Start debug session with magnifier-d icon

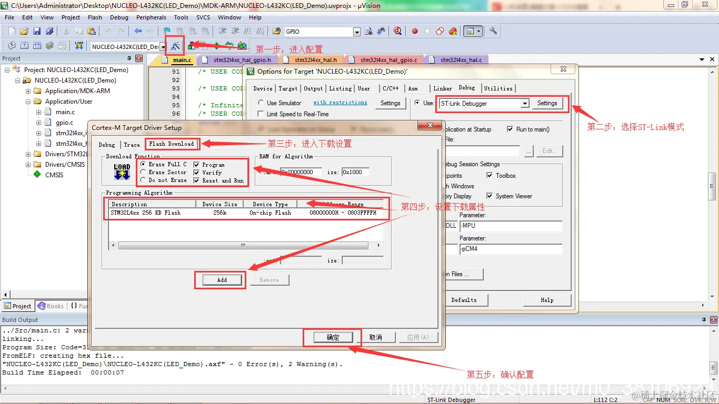click(x=398, y=32)
